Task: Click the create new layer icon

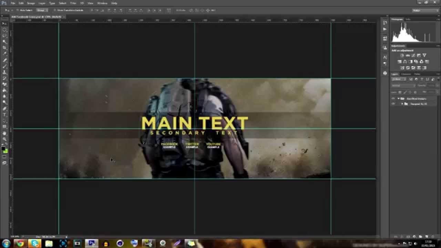Action: tap(427, 237)
